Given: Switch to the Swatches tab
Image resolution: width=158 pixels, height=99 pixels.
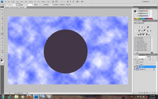Looking at the screenshot, I should 141,8.
